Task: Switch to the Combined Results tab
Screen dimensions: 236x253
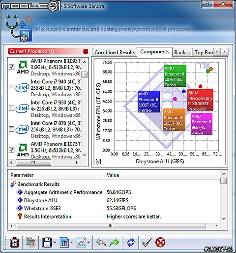Action: pyautogui.click(x=115, y=52)
